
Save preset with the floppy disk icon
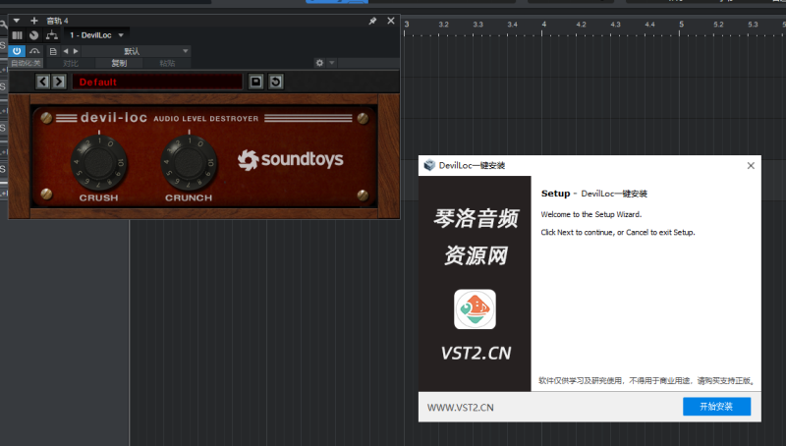tap(256, 82)
